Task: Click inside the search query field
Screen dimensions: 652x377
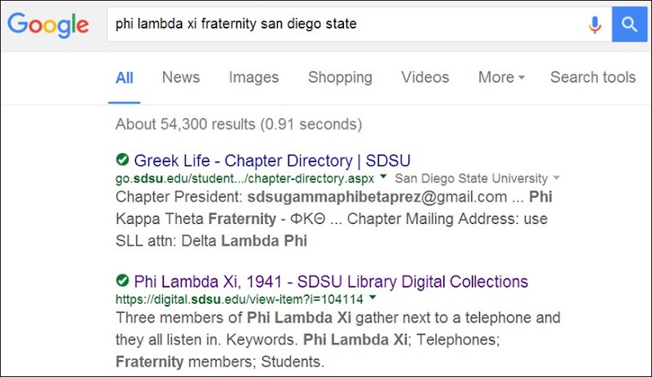Action: (x=342, y=24)
